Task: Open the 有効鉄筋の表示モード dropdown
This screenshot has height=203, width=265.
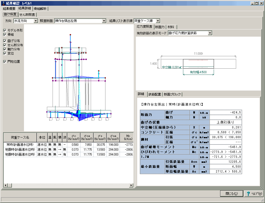Action: (x=210, y=33)
